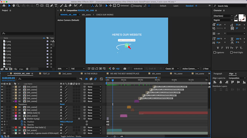This screenshot has width=247, height=138.
Task: Switch to the IN THE WORLD tab
Action: click(x=91, y=74)
